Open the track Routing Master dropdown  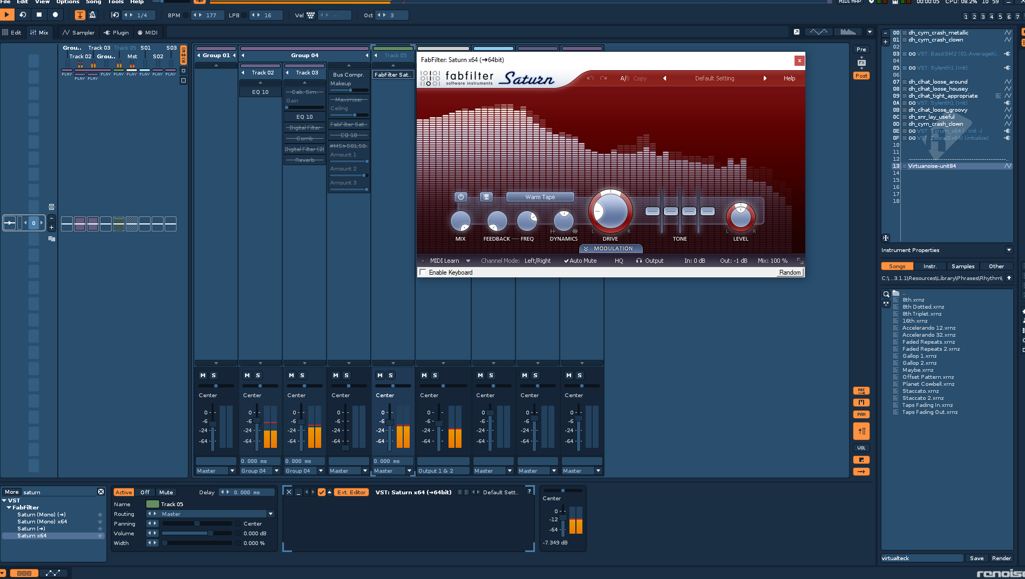(x=270, y=514)
